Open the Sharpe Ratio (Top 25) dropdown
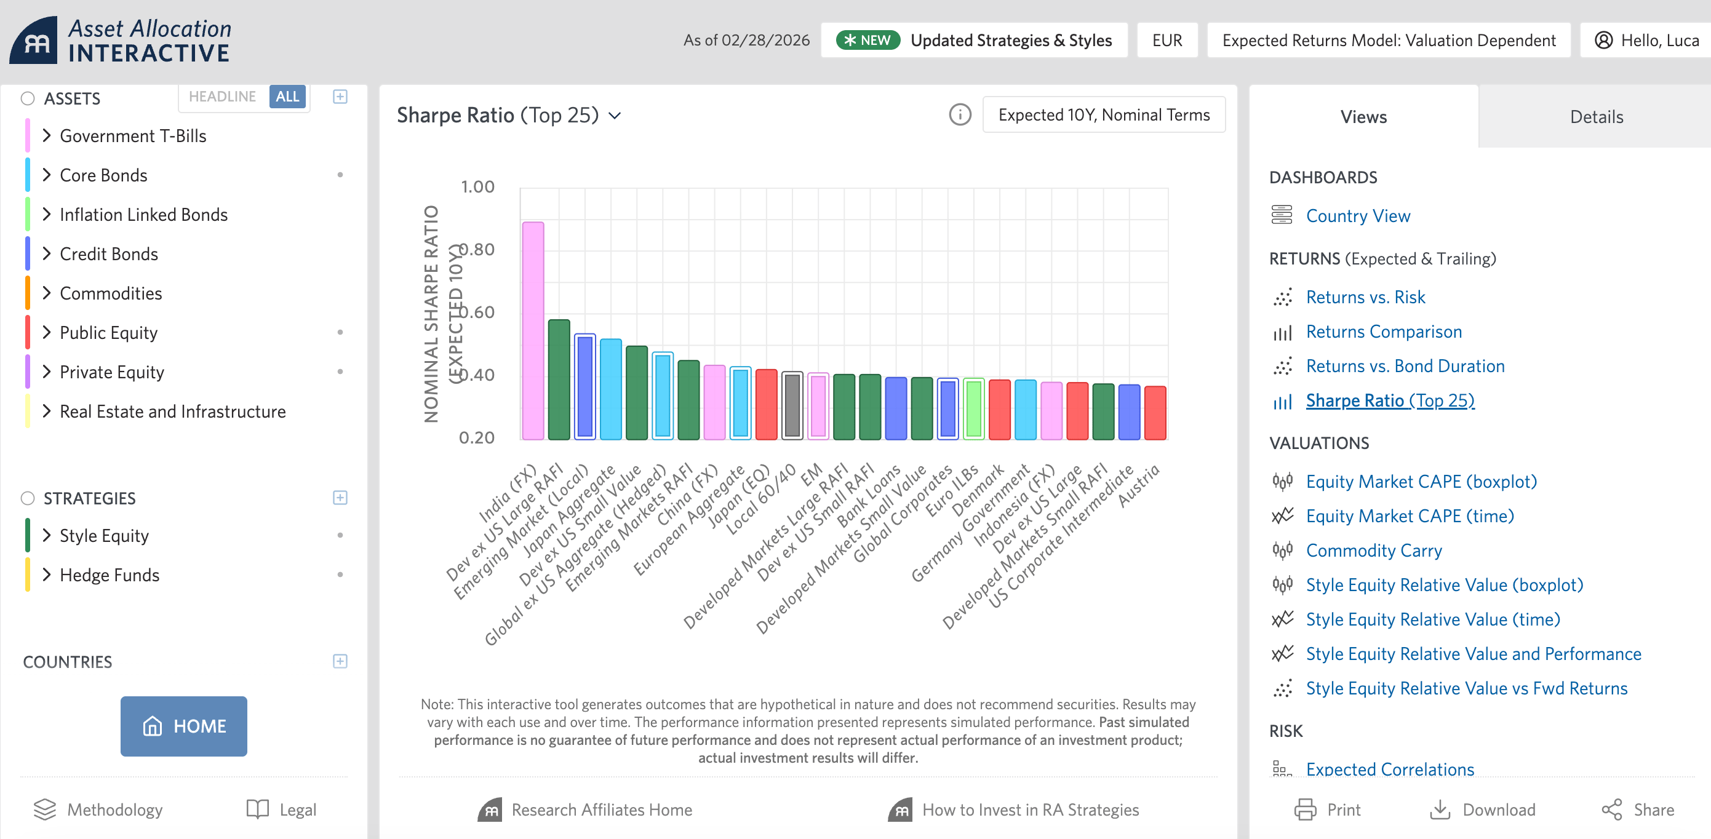This screenshot has width=1711, height=839. [x=616, y=116]
